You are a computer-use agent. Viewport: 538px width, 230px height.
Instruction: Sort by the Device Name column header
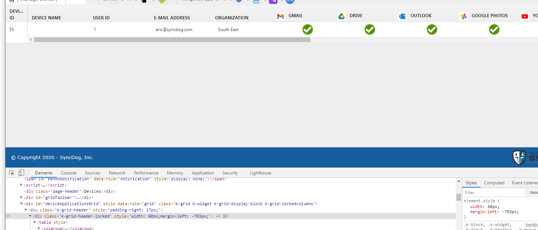[46, 18]
